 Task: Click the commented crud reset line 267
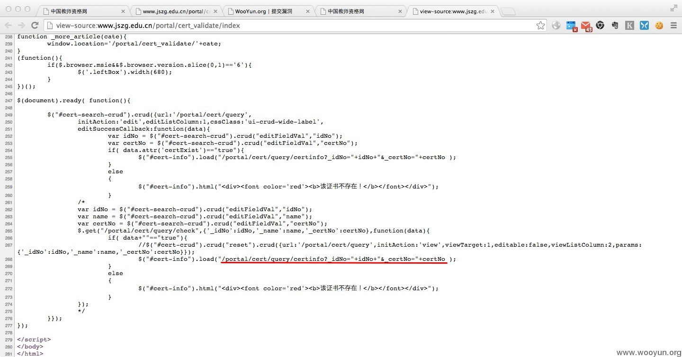click(390, 245)
